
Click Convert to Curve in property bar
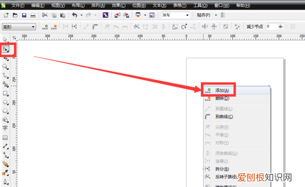tap(95, 26)
